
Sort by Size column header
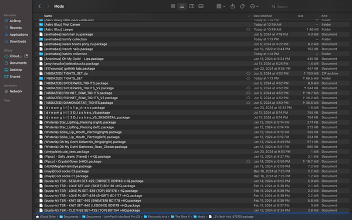(x=300, y=16)
